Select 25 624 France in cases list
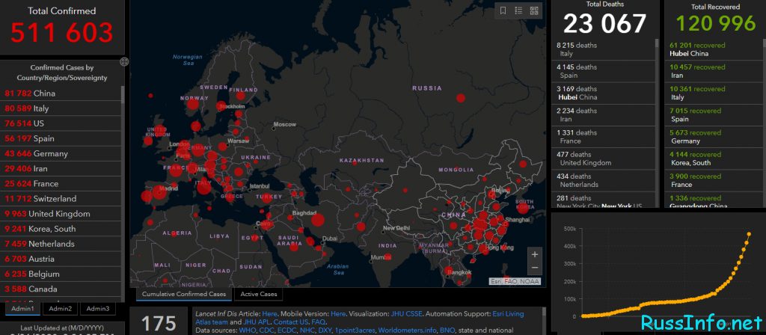 tap(60, 184)
